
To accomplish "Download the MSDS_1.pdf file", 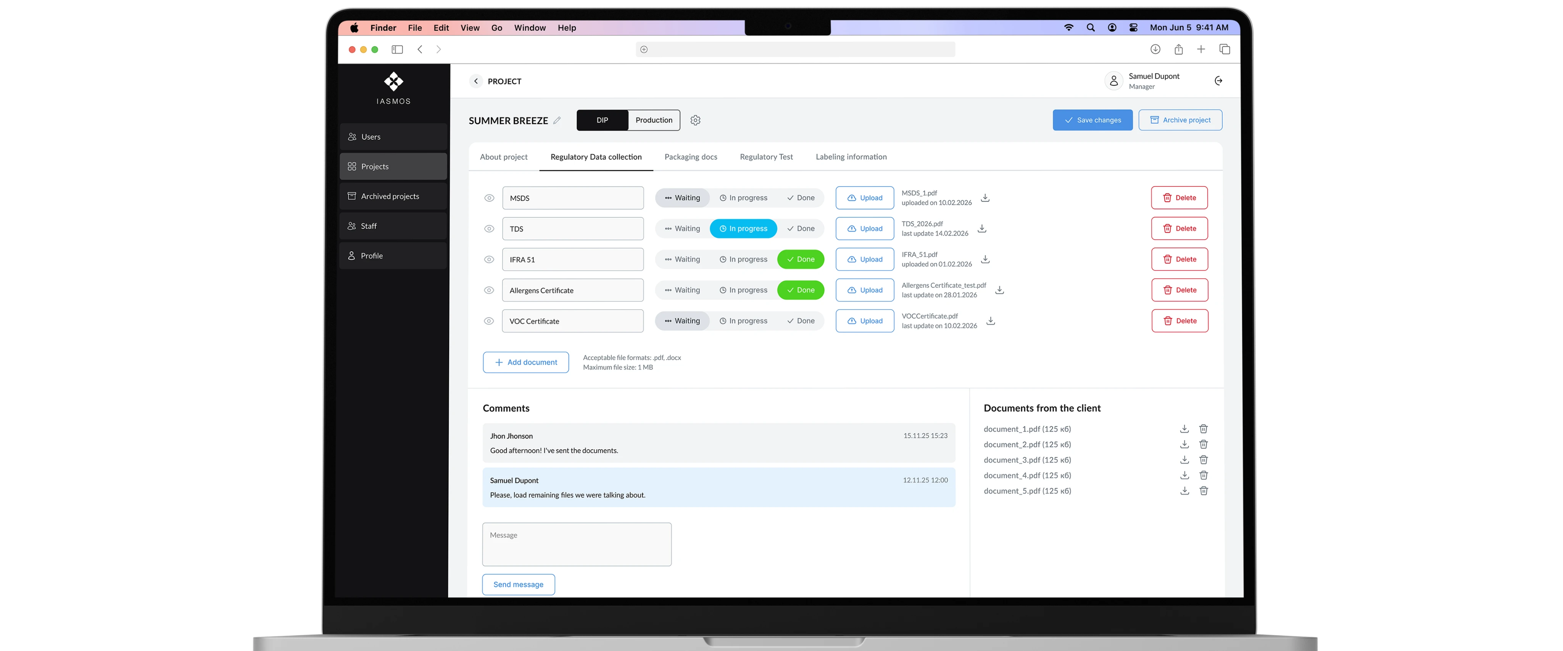I will click(985, 198).
